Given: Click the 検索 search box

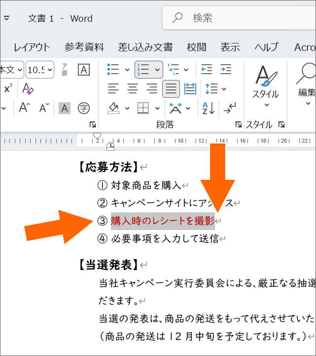Looking at the screenshot, I should 239,18.
